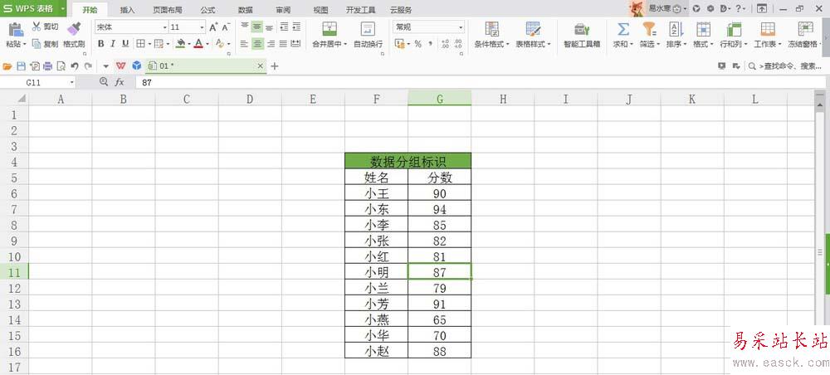The height and width of the screenshot is (375, 830).
Task: Toggle bottom vertical alignment
Action: 270,27
